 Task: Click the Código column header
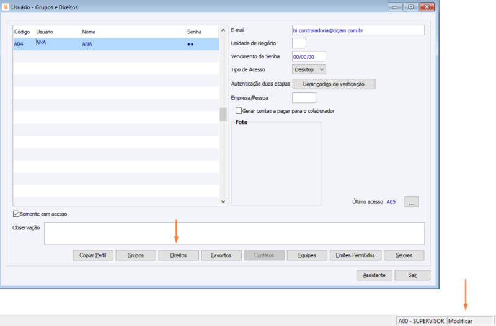22,32
